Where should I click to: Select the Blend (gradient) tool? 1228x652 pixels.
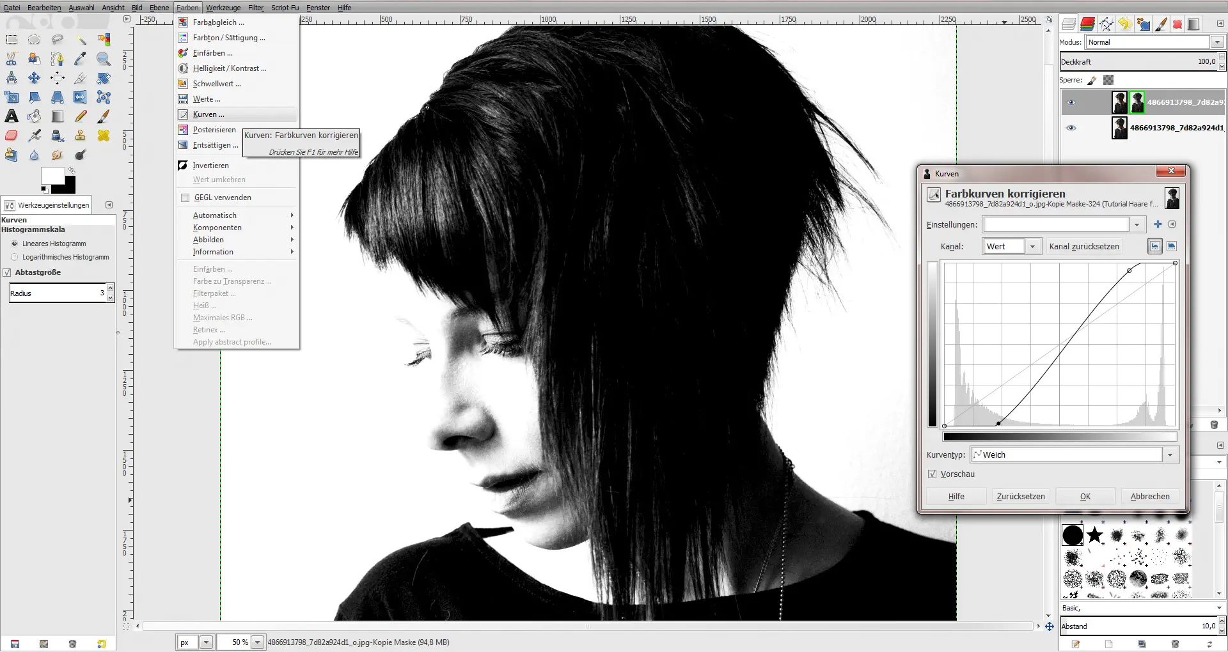click(x=58, y=116)
